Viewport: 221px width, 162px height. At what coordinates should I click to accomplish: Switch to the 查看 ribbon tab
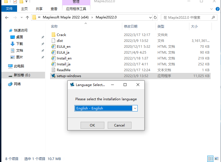(x=54, y=9)
